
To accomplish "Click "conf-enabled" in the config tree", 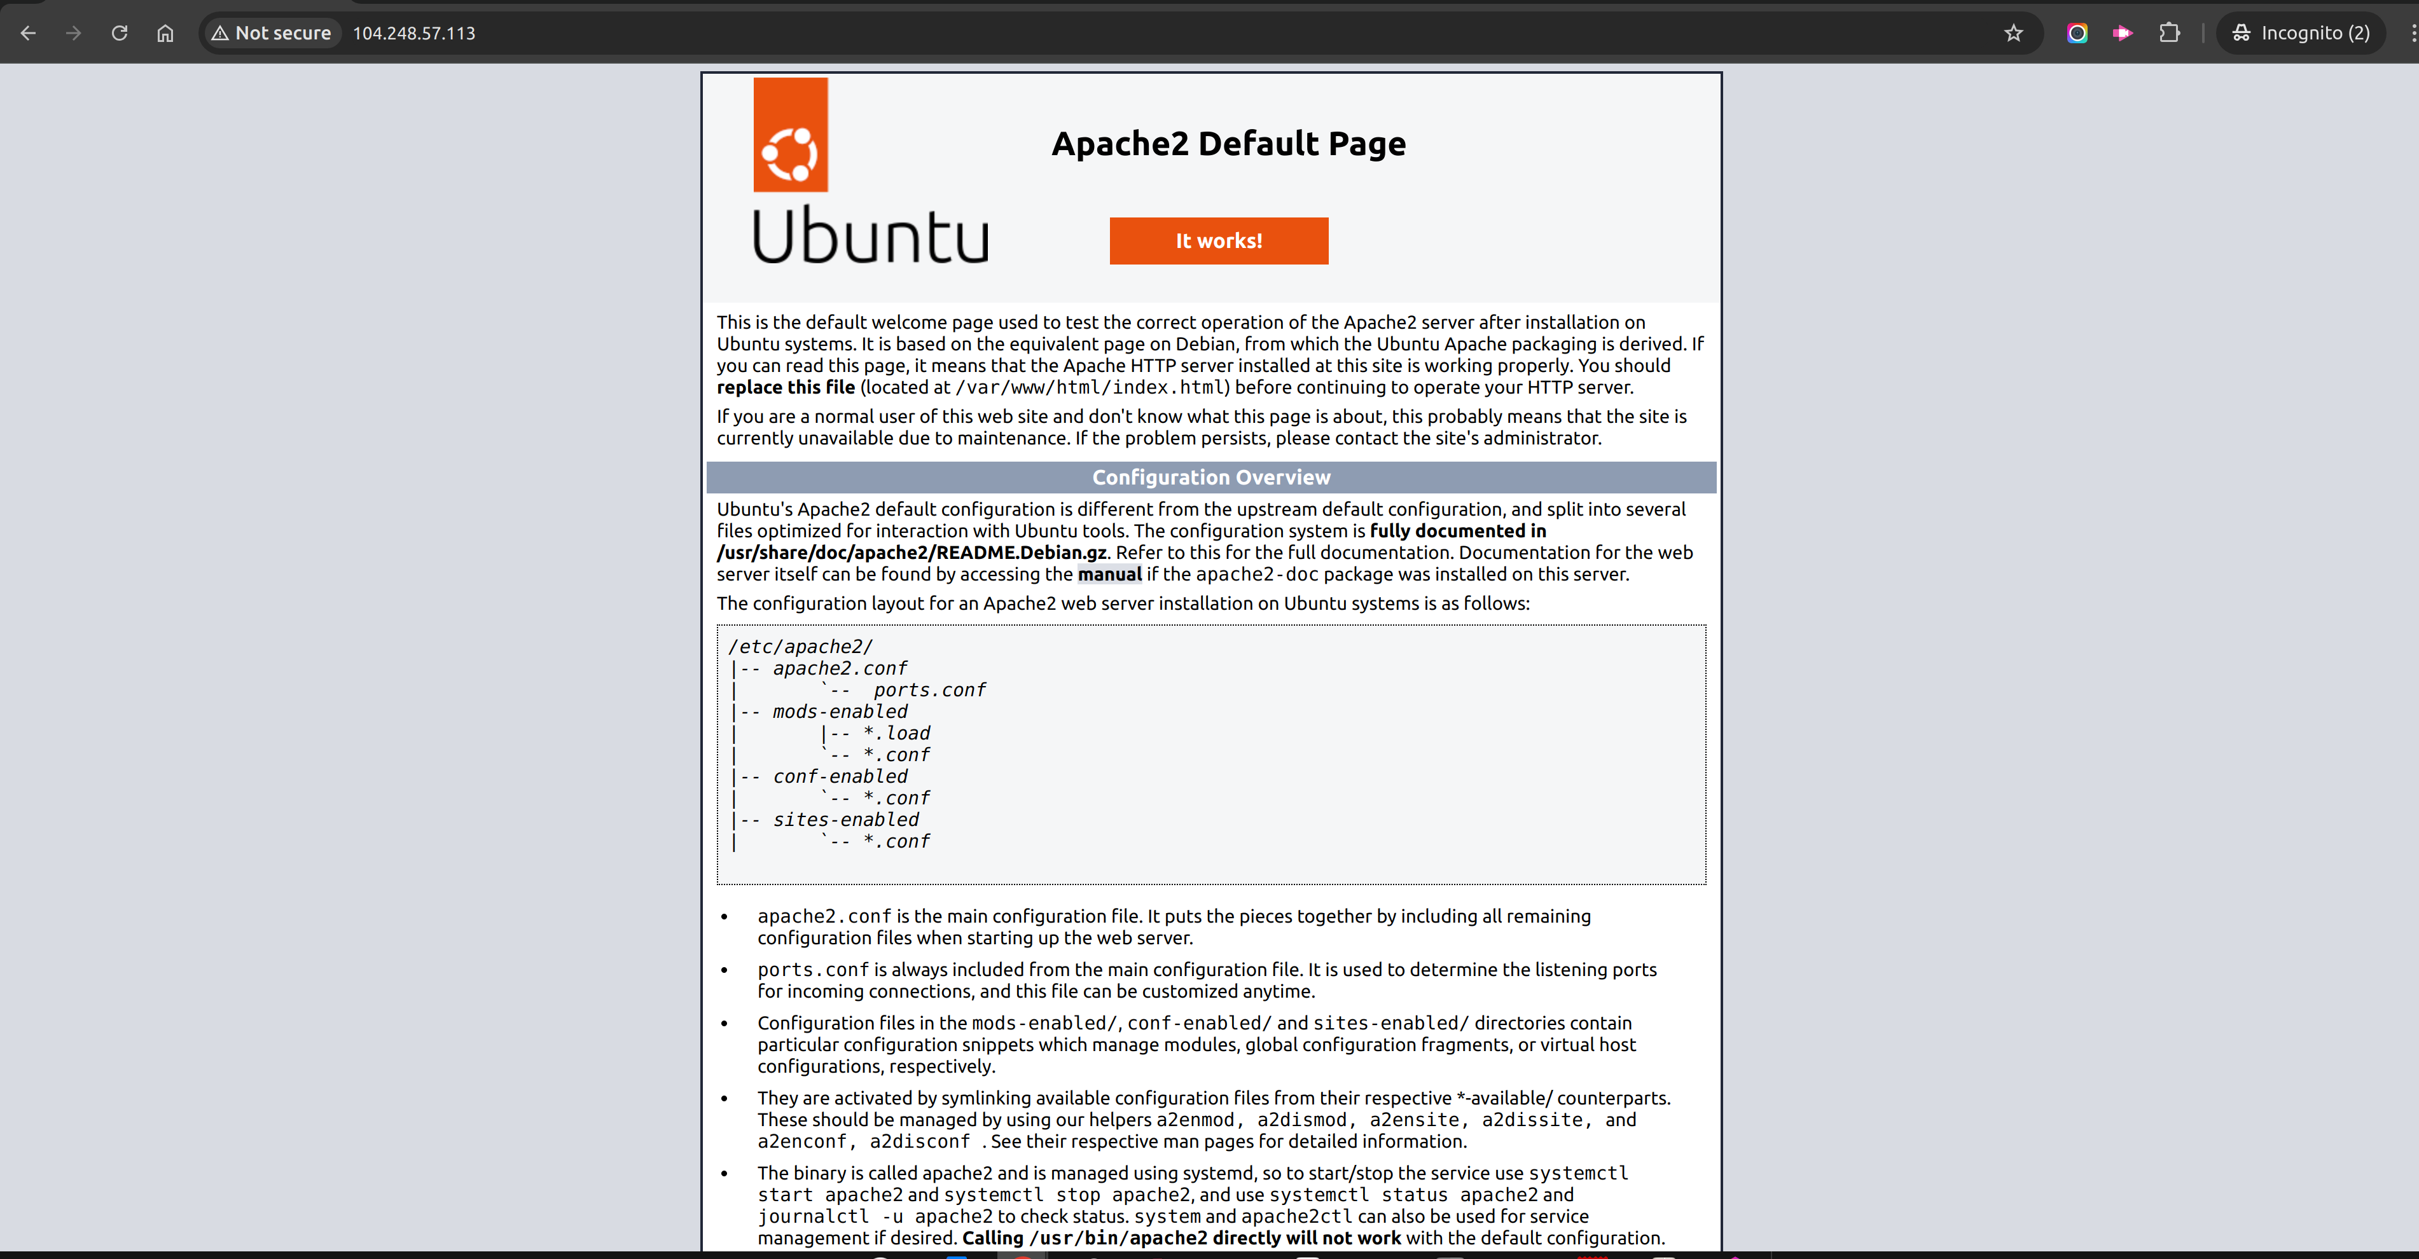I will point(840,776).
